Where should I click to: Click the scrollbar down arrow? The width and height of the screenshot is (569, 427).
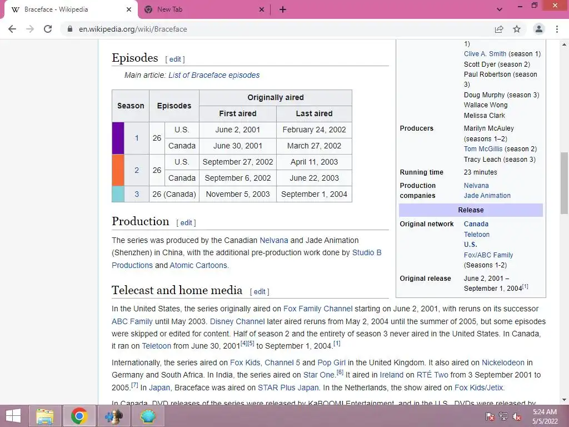(564, 400)
